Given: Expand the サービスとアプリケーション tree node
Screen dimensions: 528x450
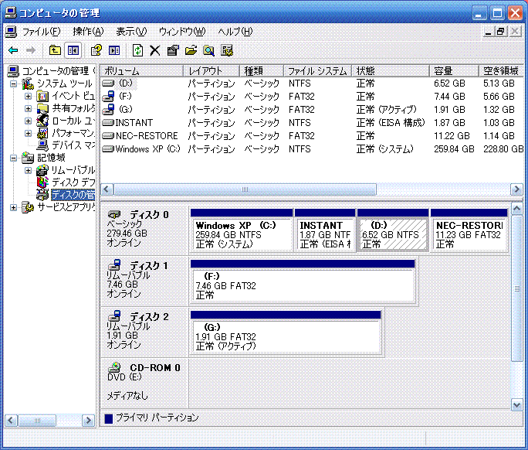Looking at the screenshot, I should click(x=13, y=207).
